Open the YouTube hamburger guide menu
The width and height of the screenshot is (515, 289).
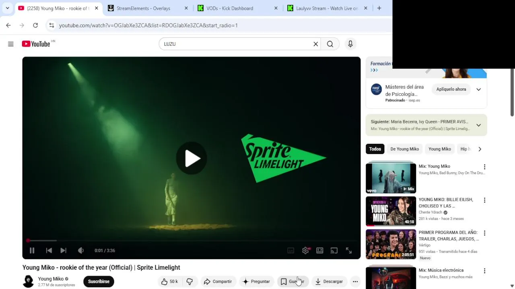(11, 44)
